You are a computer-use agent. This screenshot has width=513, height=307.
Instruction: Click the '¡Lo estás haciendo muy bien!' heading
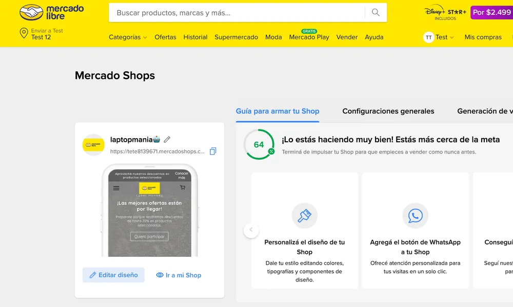(x=390, y=140)
